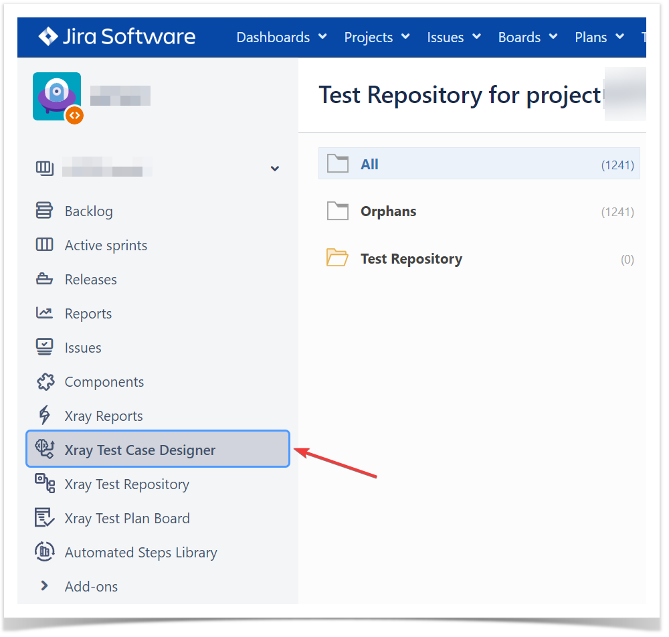Click the Xray Test Plan Board icon

[44, 517]
